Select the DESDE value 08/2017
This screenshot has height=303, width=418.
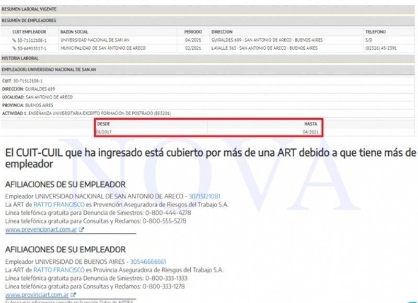click(x=103, y=132)
